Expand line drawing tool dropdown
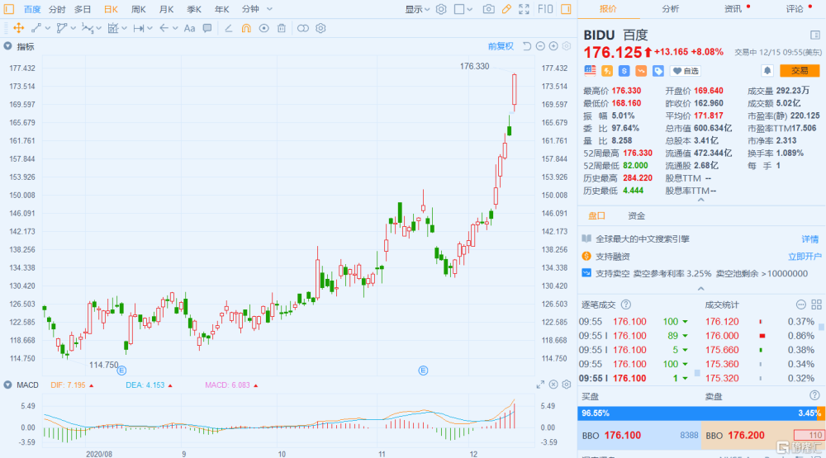The width and height of the screenshot is (826, 458). (47, 28)
